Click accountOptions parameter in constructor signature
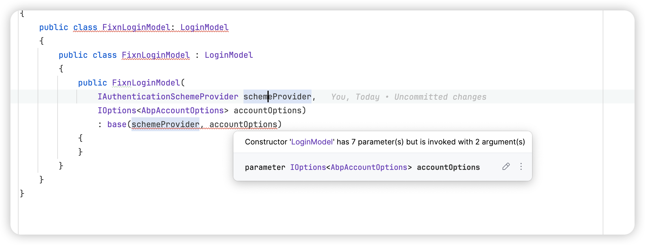 [267, 110]
